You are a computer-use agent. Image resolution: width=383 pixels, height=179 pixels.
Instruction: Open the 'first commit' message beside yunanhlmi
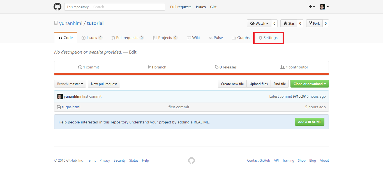click(92, 96)
